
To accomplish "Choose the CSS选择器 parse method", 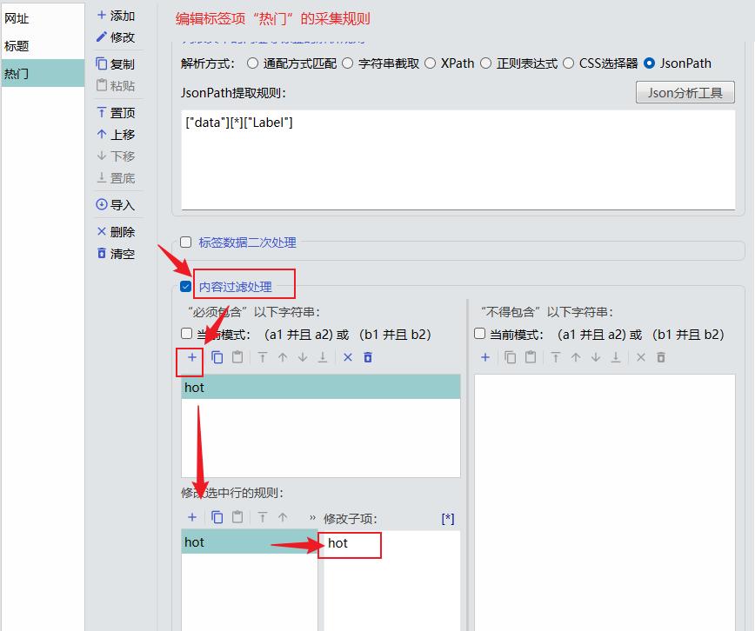I will pyautogui.click(x=568, y=63).
